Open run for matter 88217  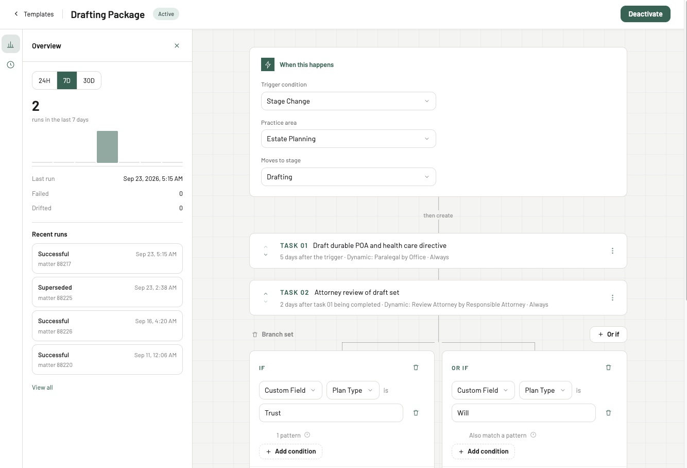(107, 258)
